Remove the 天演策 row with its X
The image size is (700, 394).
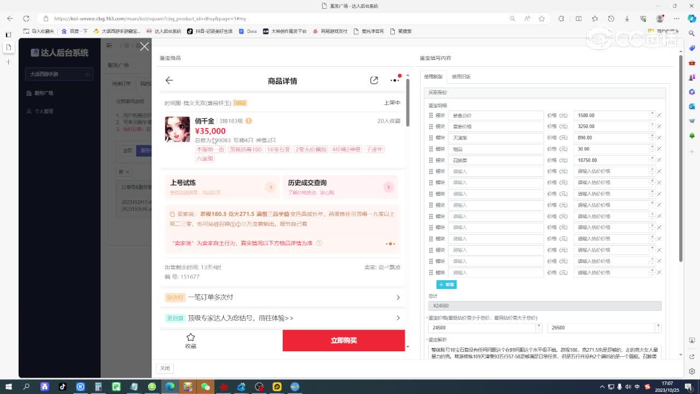click(x=659, y=138)
